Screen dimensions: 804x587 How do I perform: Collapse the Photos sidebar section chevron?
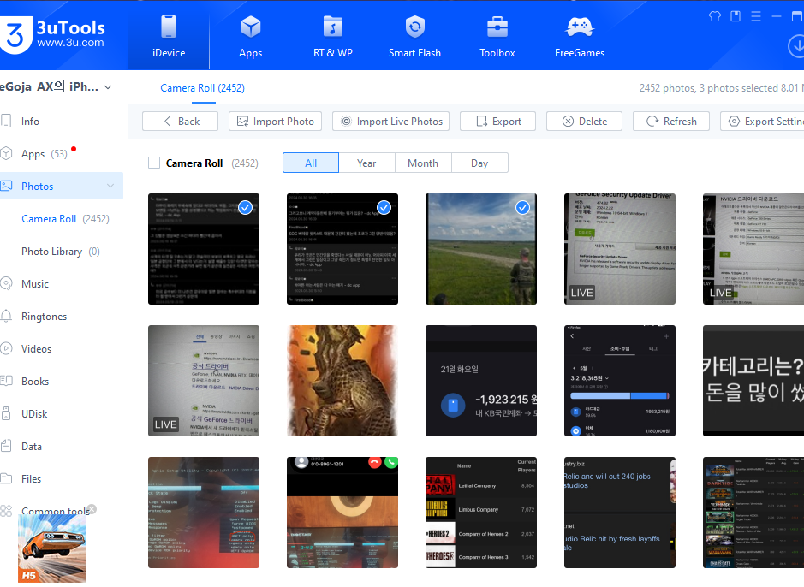tap(110, 186)
